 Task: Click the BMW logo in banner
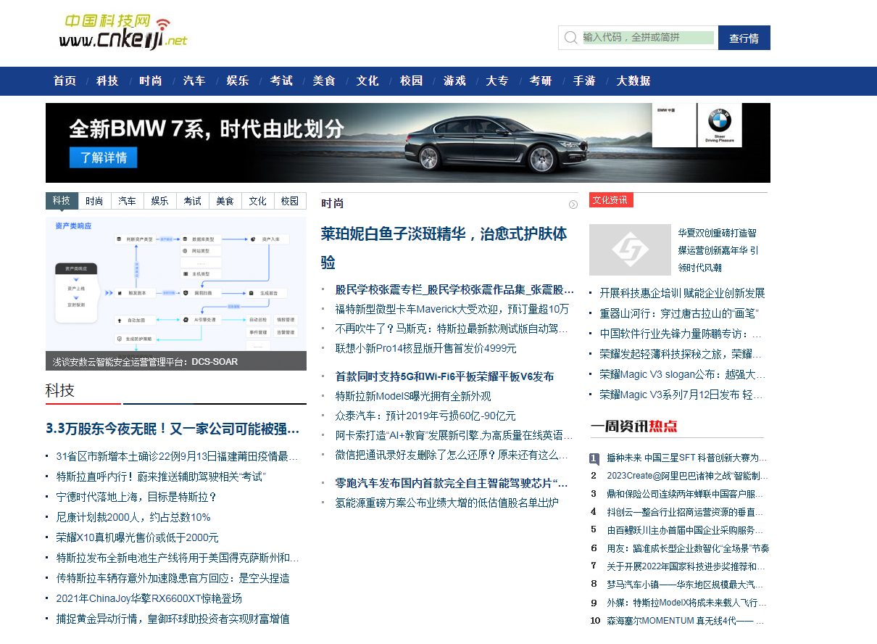point(720,120)
